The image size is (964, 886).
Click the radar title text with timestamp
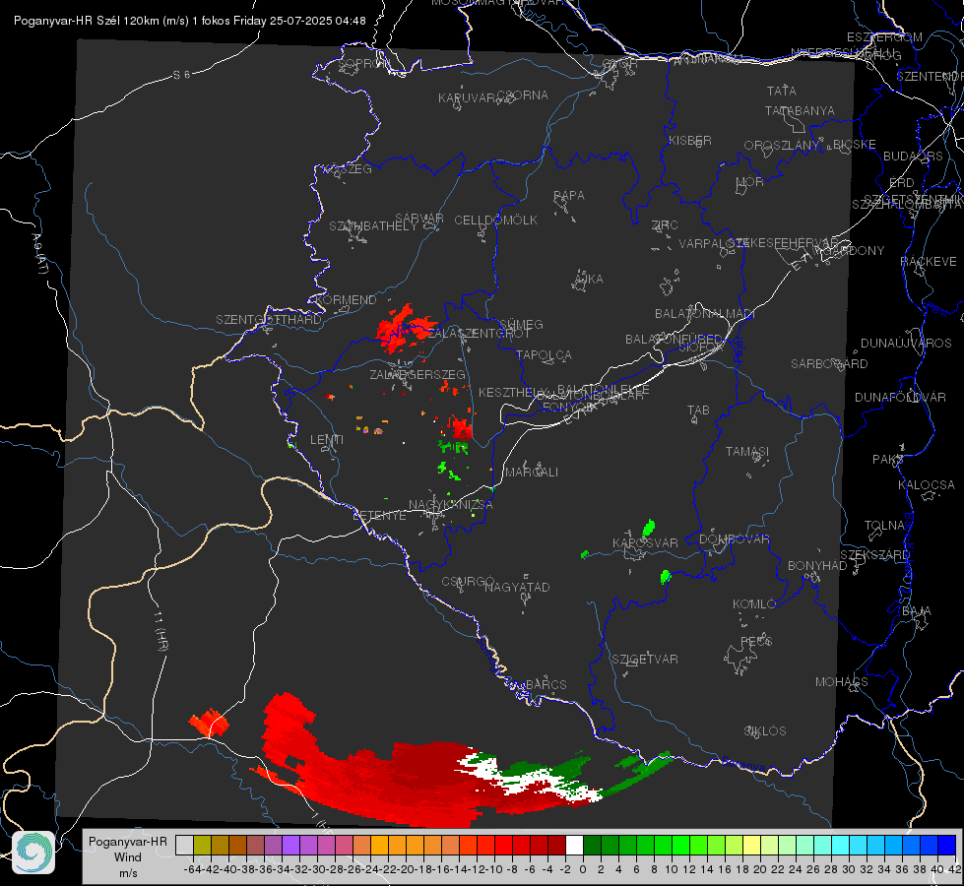point(189,21)
